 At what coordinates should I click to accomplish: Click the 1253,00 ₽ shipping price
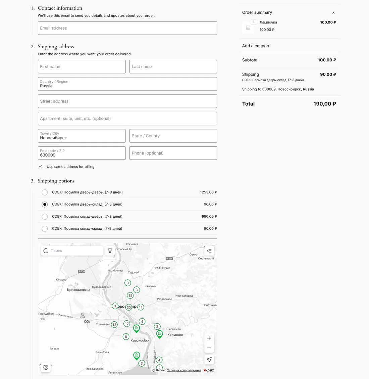(x=208, y=192)
